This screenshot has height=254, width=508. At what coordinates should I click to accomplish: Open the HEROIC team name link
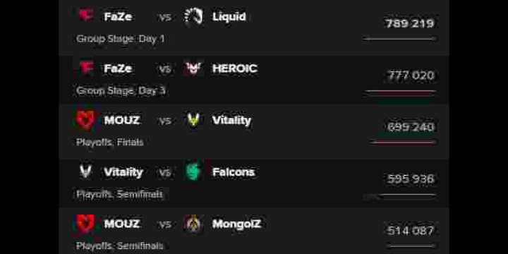(235, 68)
